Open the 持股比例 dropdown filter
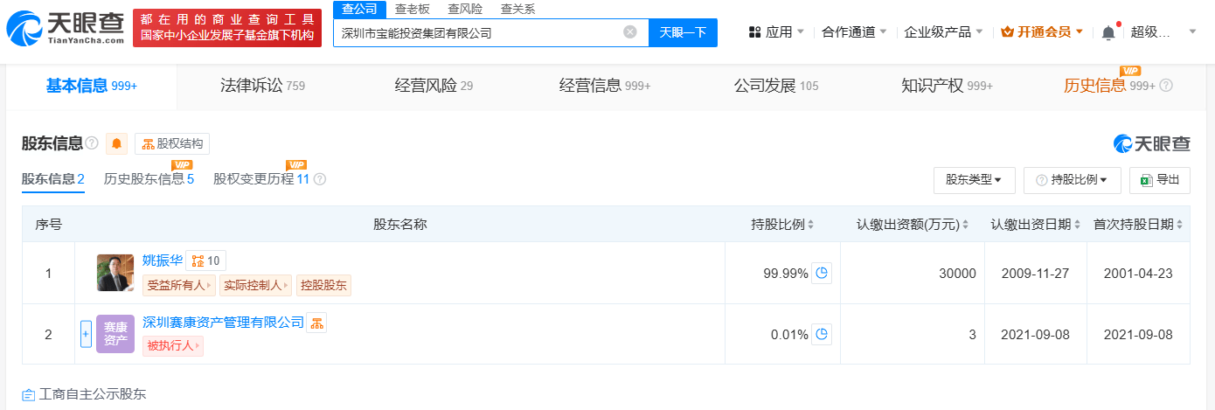The height and width of the screenshot is (410, 1215). 1072,179
